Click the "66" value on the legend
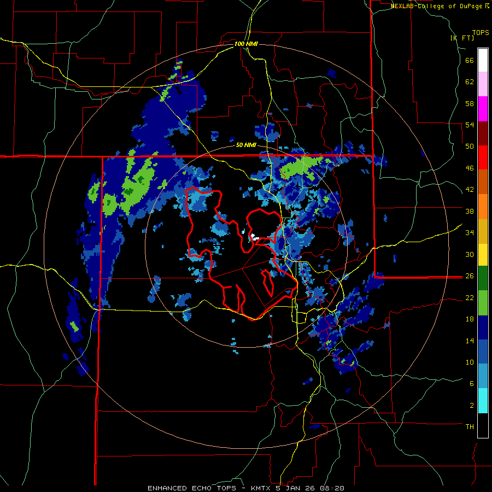Viewport: 492px width, 492px height. pos(470,61)
